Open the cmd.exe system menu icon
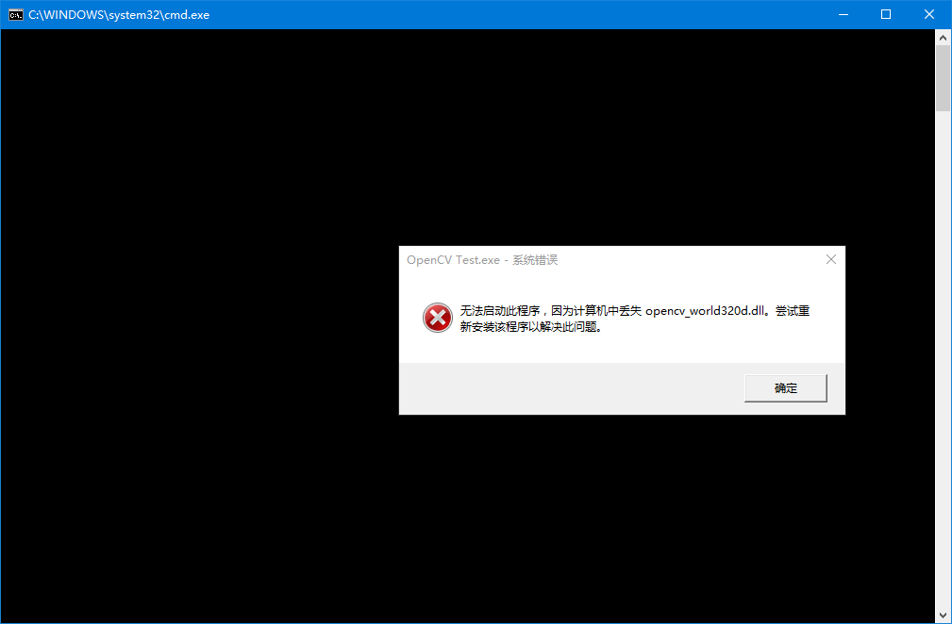952x624 pixels. [x=15, y=14]
